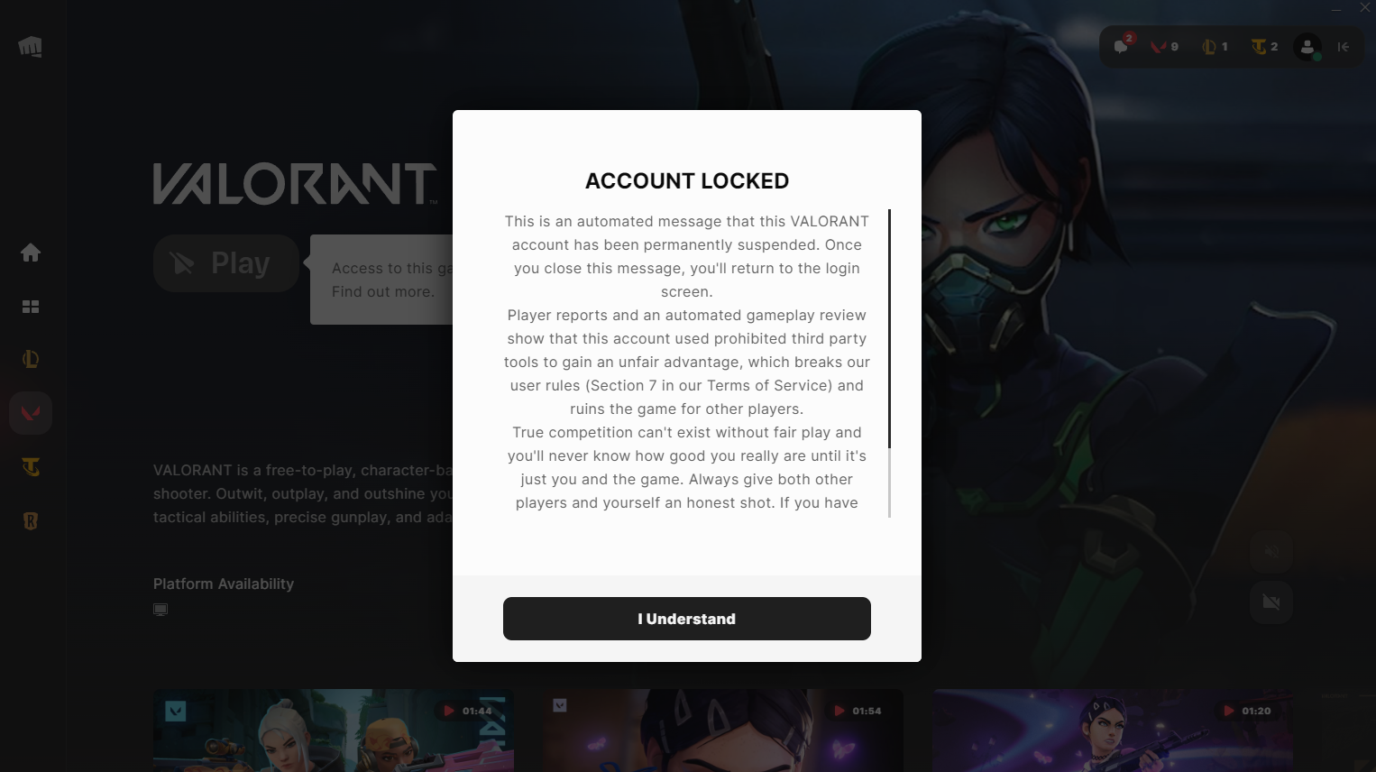Open Teamfight Tactics sidebar icon
Image resolution: width=1376 pixels, height=772 pixels.
pos(31,467)
